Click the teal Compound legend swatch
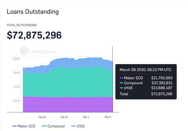This screenshot has width=188, height=131. click(44, 126)
